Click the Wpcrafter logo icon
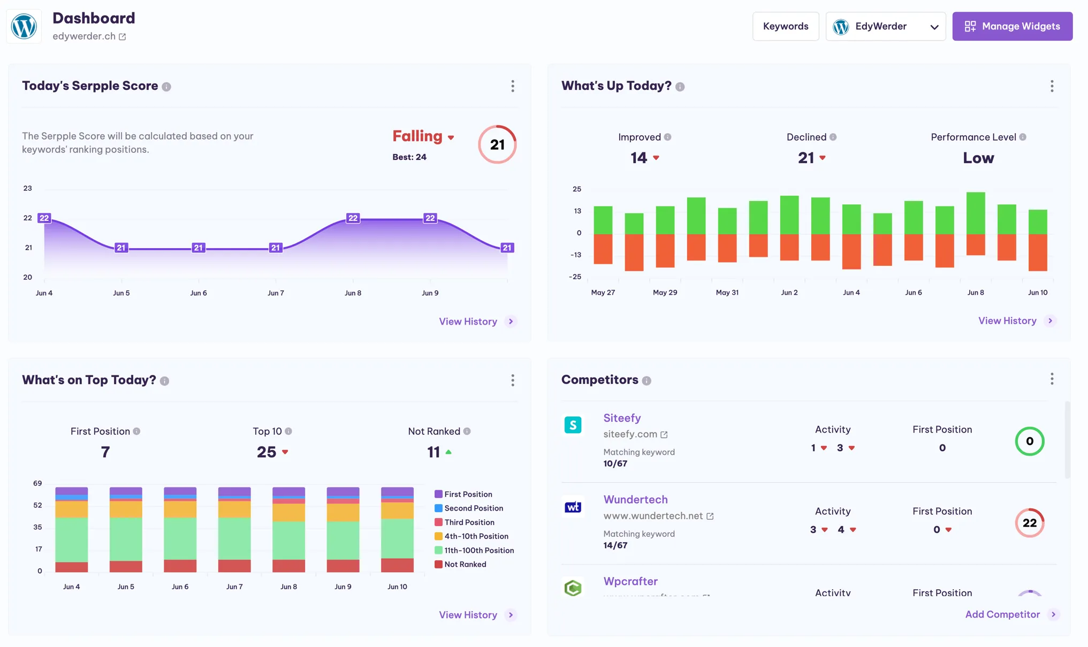Image resolution: width=1088 pixels, height=647 pixels. [x=573, y=588]
